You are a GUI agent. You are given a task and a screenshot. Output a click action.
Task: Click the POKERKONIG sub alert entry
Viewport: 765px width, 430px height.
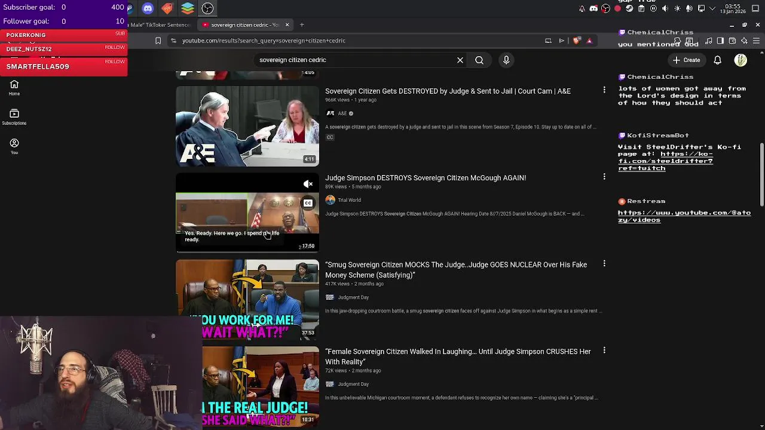(64, 35)
